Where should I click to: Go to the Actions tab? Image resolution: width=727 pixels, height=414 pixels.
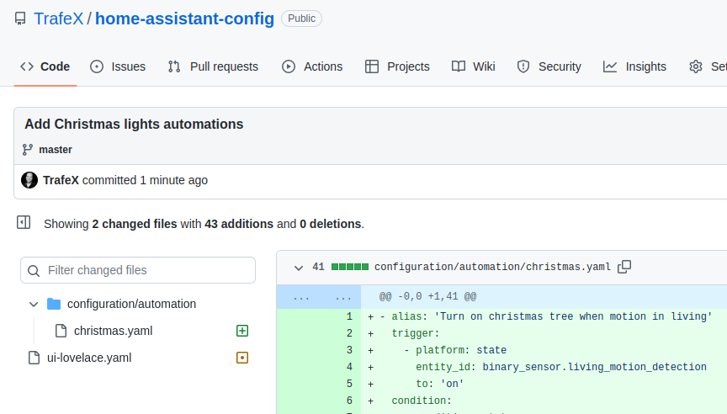click(x=312, y=66)
